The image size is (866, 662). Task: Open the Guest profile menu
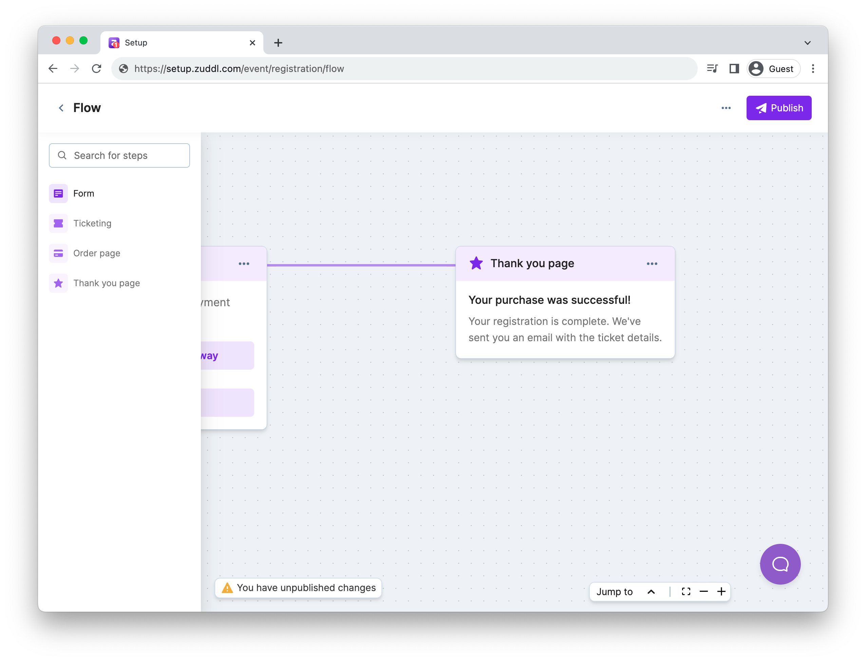(x=773, y=69)
